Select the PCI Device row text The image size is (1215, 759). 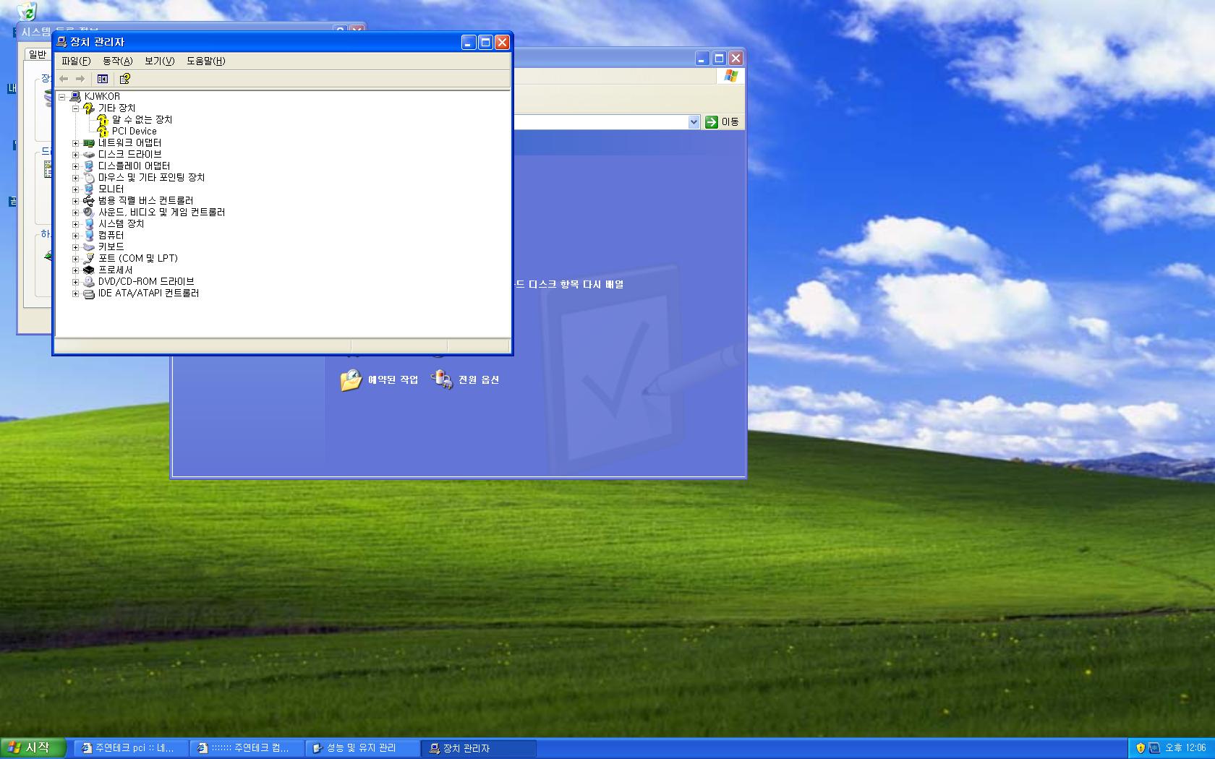click(x=134, y=131)
